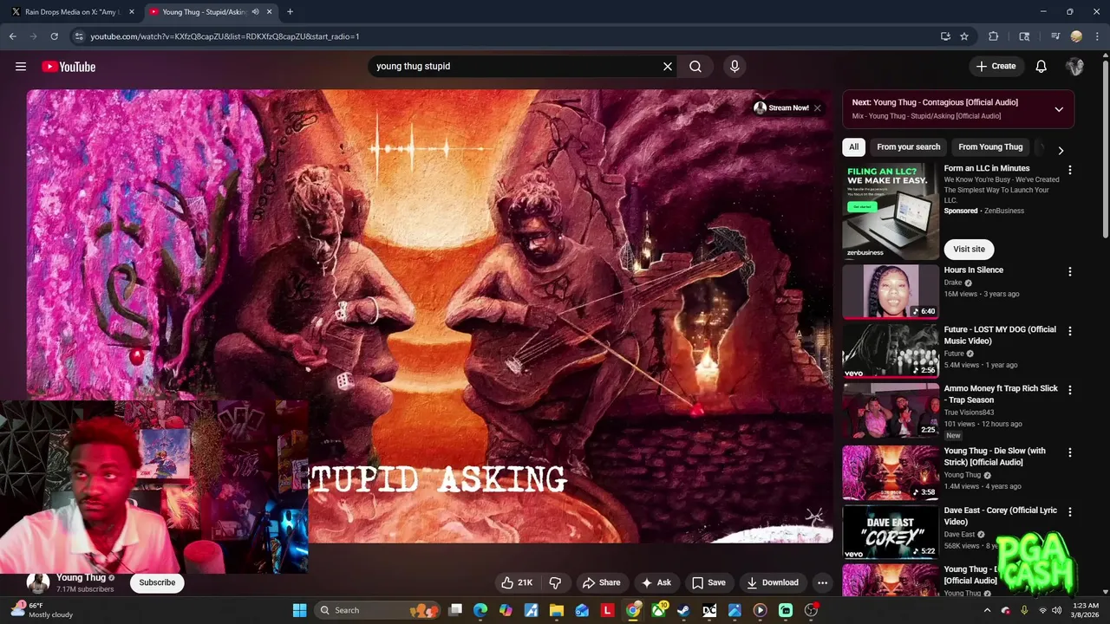Open the YouTube notifications bell
This screenshot has width=1110, height=624.
[x=1041, y=67]
